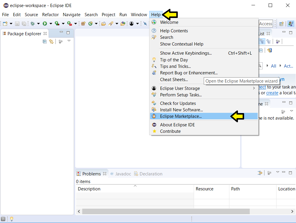This screenshot has width=296, height=223.
Task: Switch to the Javadoc tab
Action: pyautogui.click(x=121, y=174)
